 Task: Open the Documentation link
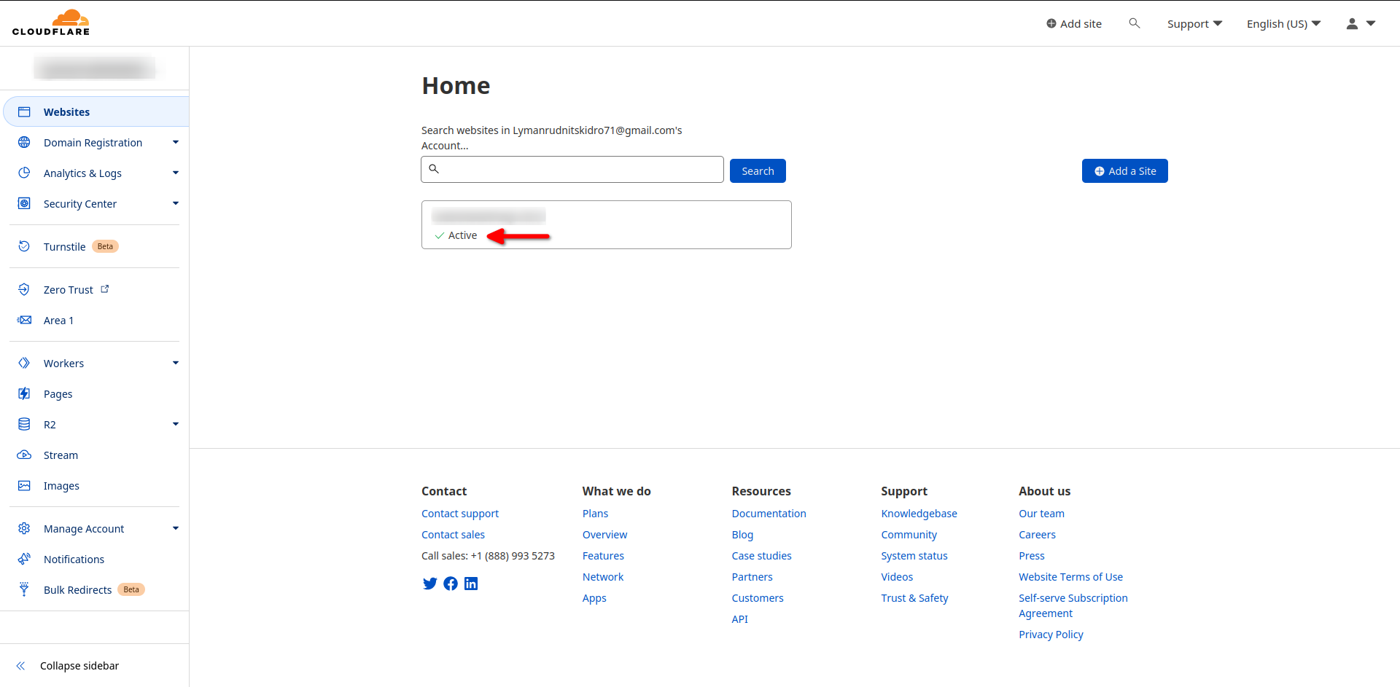[x=769, y=514]
